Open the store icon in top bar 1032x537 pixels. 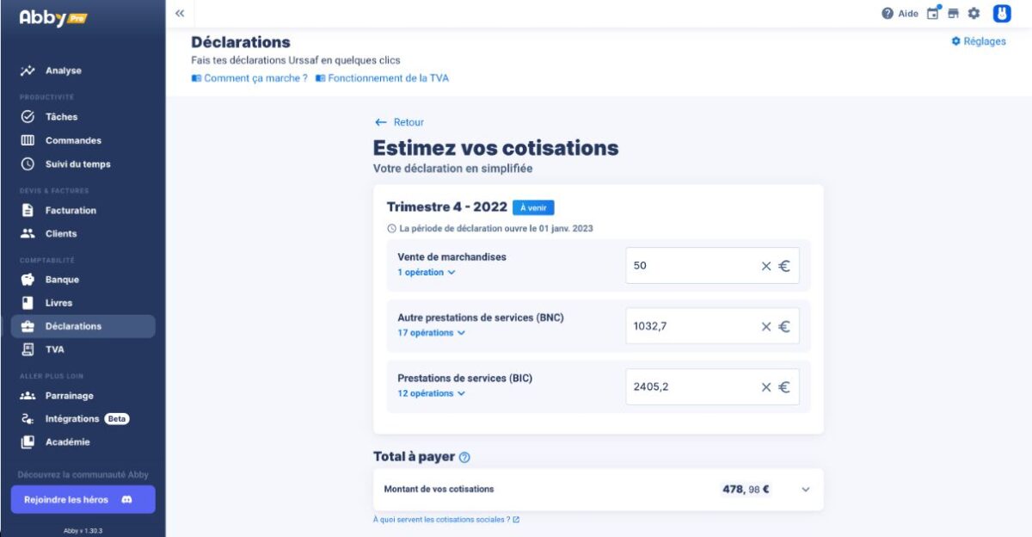[953, 14]
